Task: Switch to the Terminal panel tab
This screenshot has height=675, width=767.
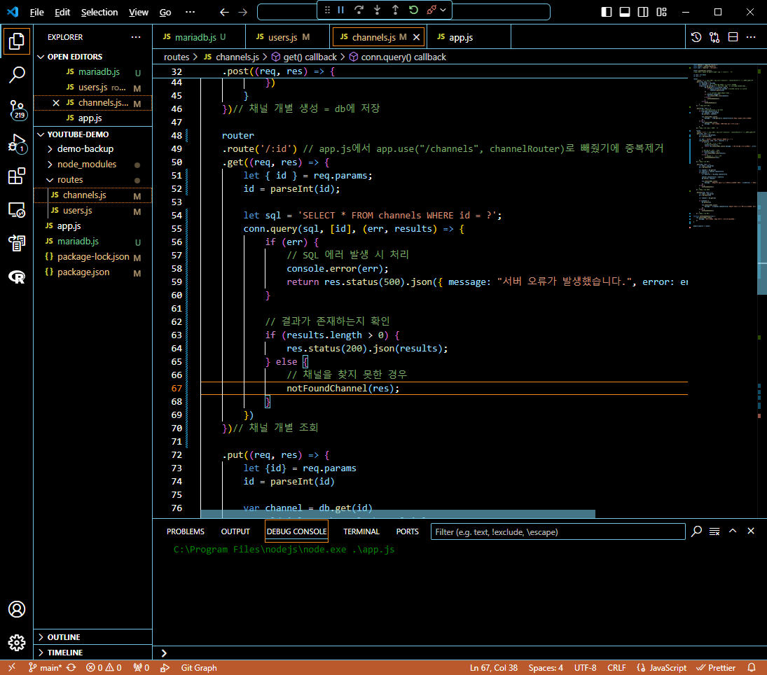Action: [361, 531]
